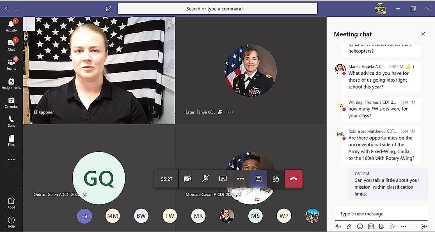Viewport: 435px width, 232px height.
Task: Click the GQ avatar for Quiros, Galen
Action: [99, 178]
